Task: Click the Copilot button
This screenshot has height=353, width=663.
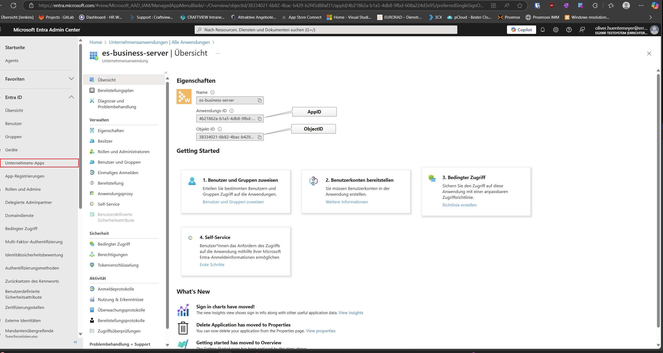Action: 521,30
